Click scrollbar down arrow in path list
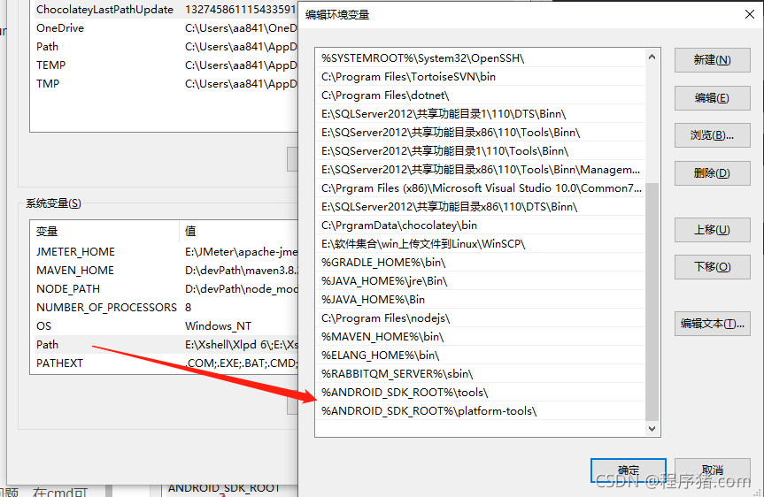764x497 pixels. pos(652,428)
